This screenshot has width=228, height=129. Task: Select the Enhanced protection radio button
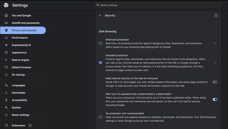(100, 43)
